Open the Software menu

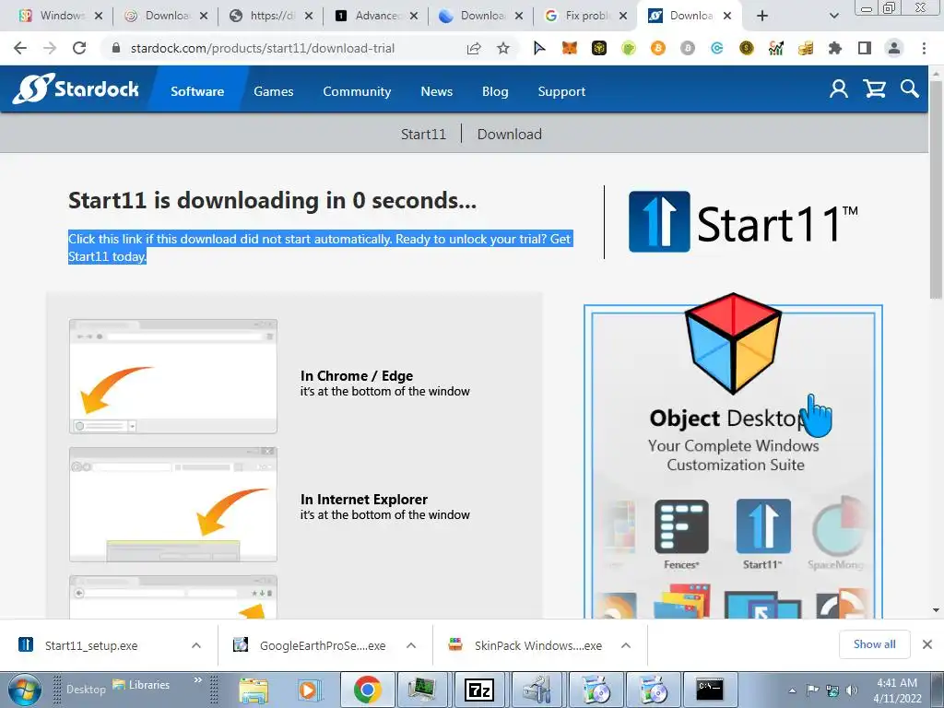click(x=197, y=91)
